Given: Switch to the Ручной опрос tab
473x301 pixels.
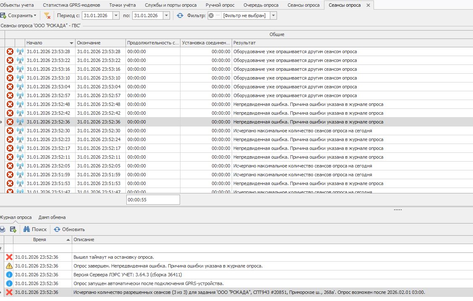Looking at the screenshot, I should [x=220, y=5].
